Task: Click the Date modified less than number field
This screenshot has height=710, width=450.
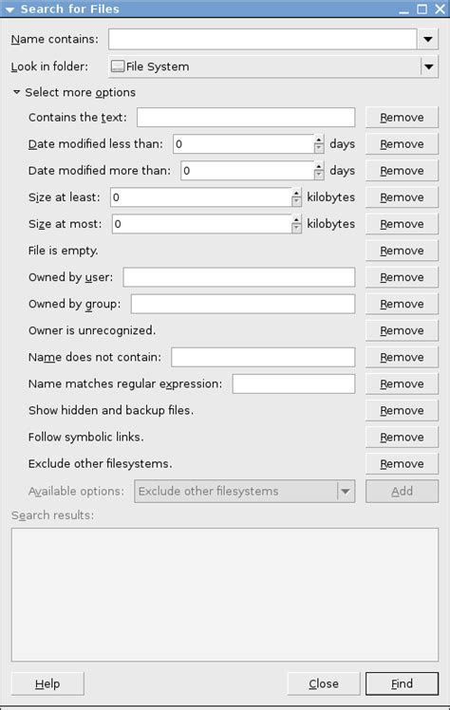Action: tap(244, 144)
